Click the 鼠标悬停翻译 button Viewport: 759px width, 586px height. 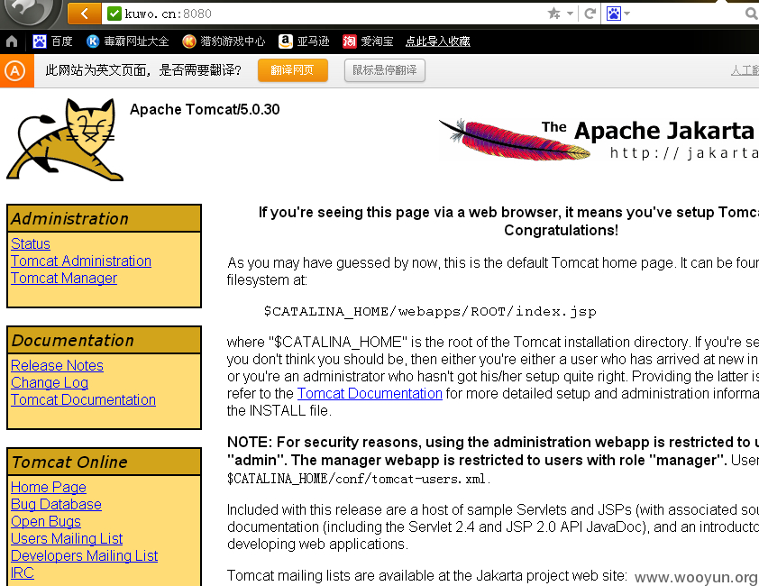click(385, 70)
